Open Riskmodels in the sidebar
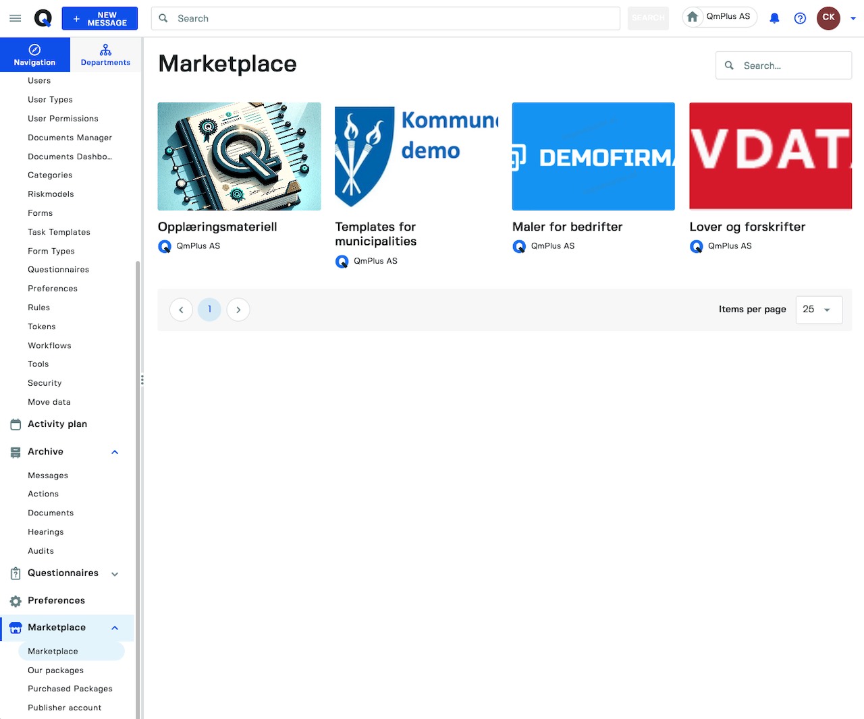Viewport: 864px width, 719px height. pos(51,194)
